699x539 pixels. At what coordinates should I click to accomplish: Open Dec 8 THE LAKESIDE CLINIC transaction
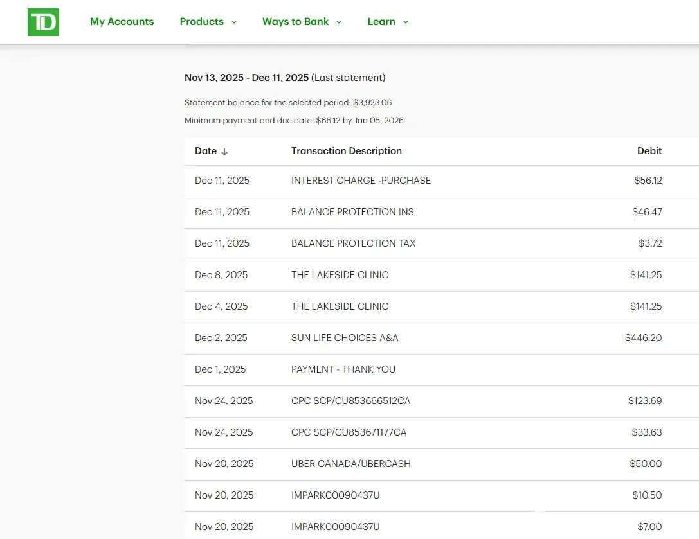pos(340,275)
